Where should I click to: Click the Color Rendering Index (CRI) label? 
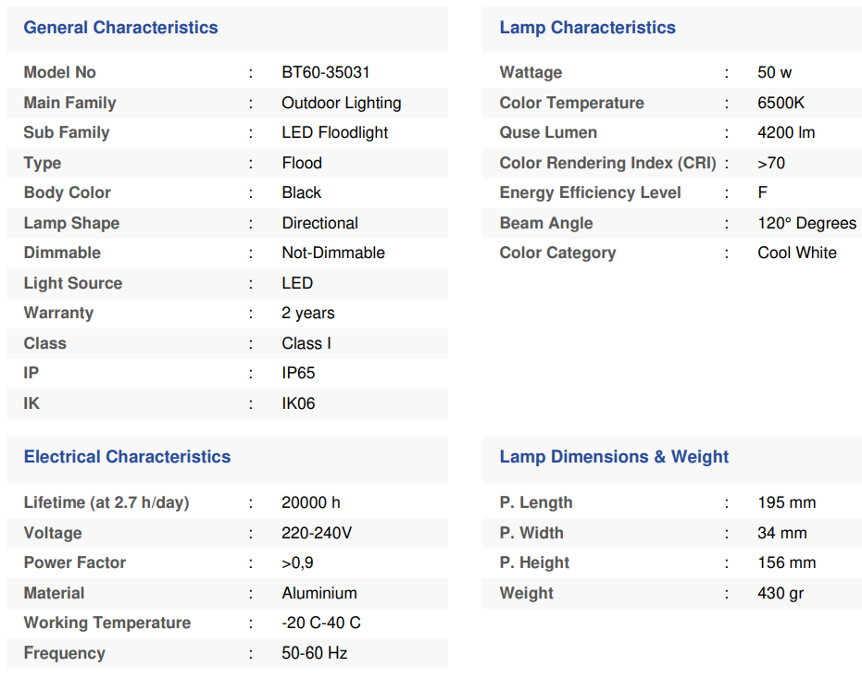coord(607,163)
